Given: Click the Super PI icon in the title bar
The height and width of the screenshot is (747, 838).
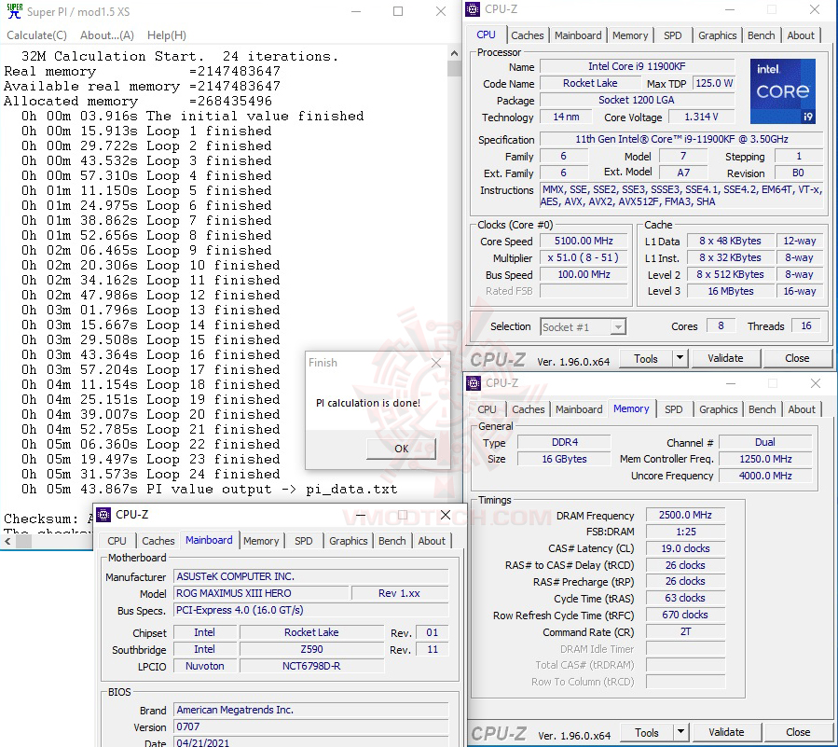Looking at the screenshot, I should click(13, 12).
